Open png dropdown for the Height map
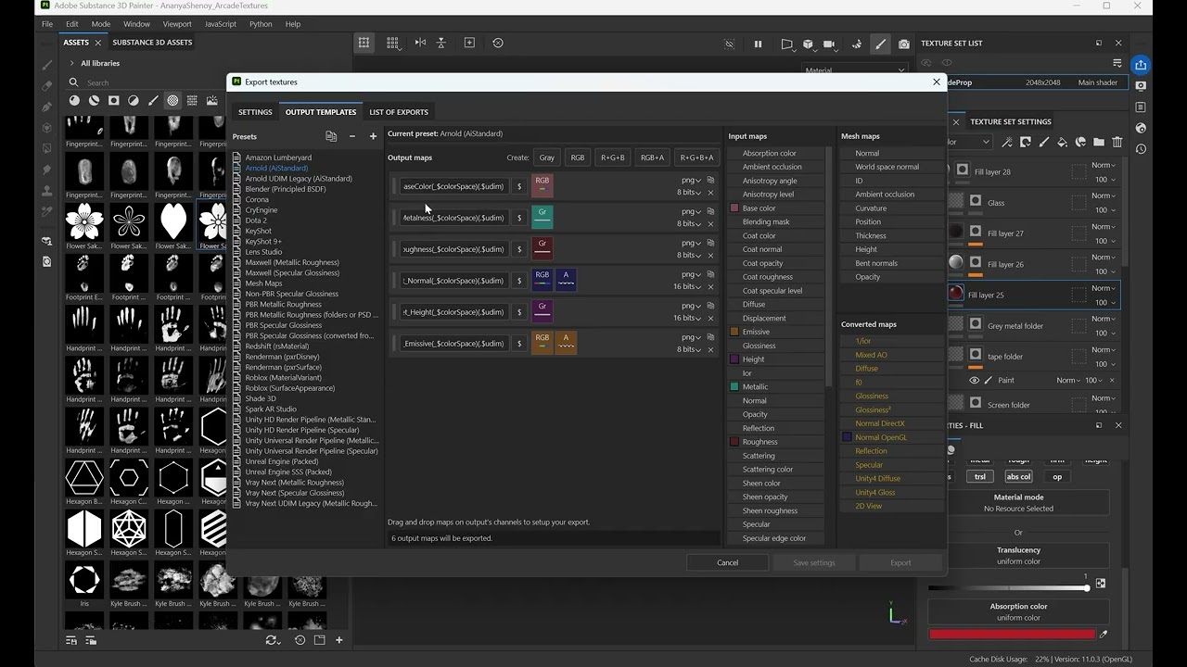This screenshot has height=667, width=1187. pos(691,306)
